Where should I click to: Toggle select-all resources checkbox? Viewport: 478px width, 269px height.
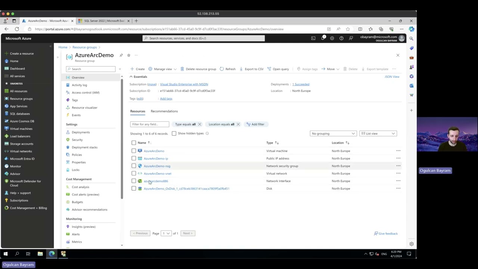click(x=134, y=143)
